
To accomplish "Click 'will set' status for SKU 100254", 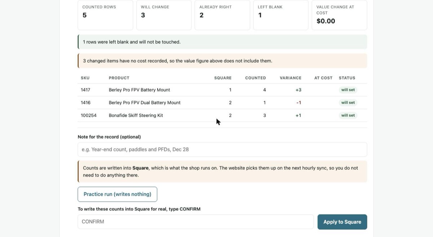I will (x=348, y=115).
